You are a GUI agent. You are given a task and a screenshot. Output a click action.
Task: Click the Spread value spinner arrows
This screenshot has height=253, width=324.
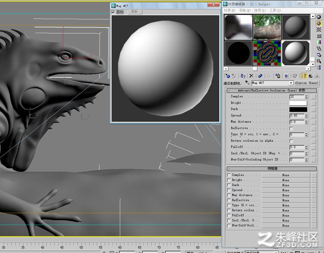point(306,116)
